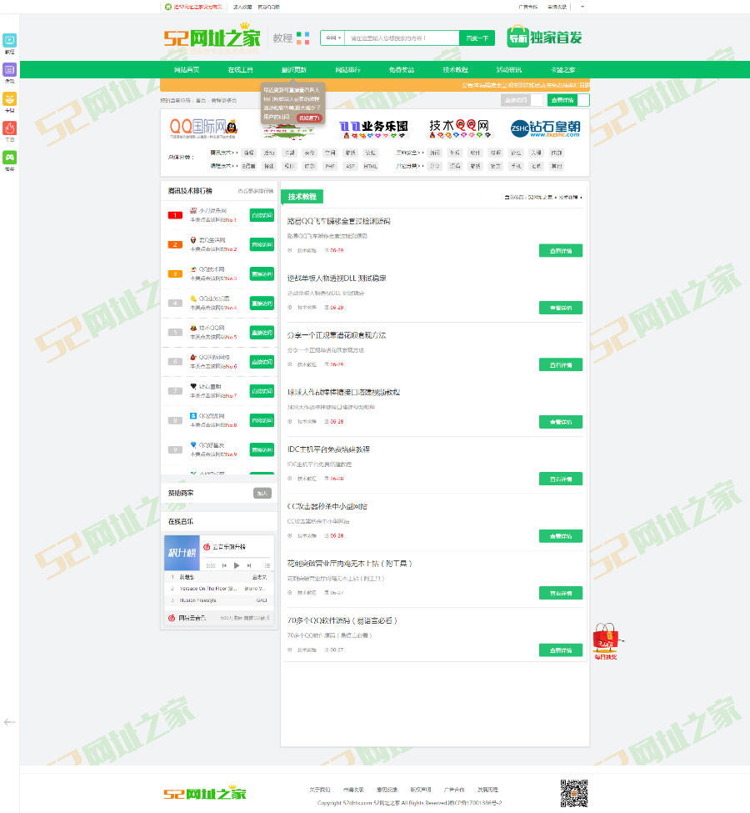Image resolution: width=750 pixels, height=813 pixels.
Task: Play the online music track
Action: coord(237,565)
